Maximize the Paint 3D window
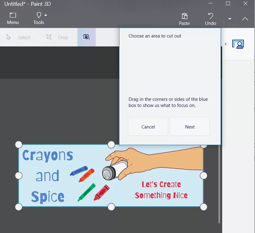The height and width of the screenshot is (233, 255). click(228, 3)
